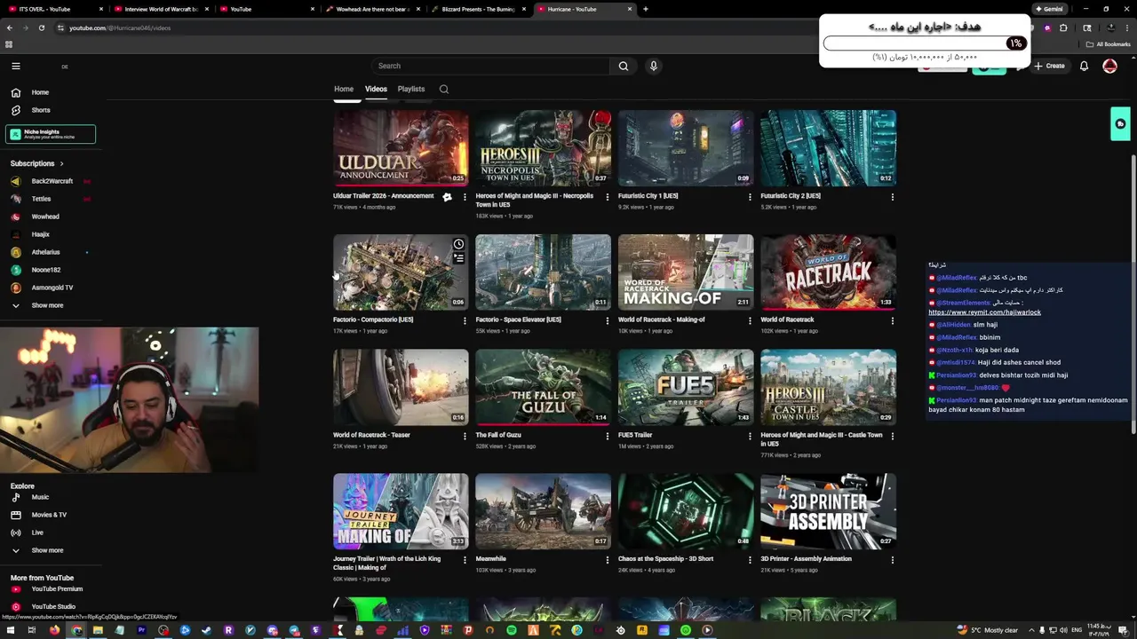This screenshot has width=1137, height=639.
Task: Switch to Wowhead browser tab
Action: click(373, 9)
